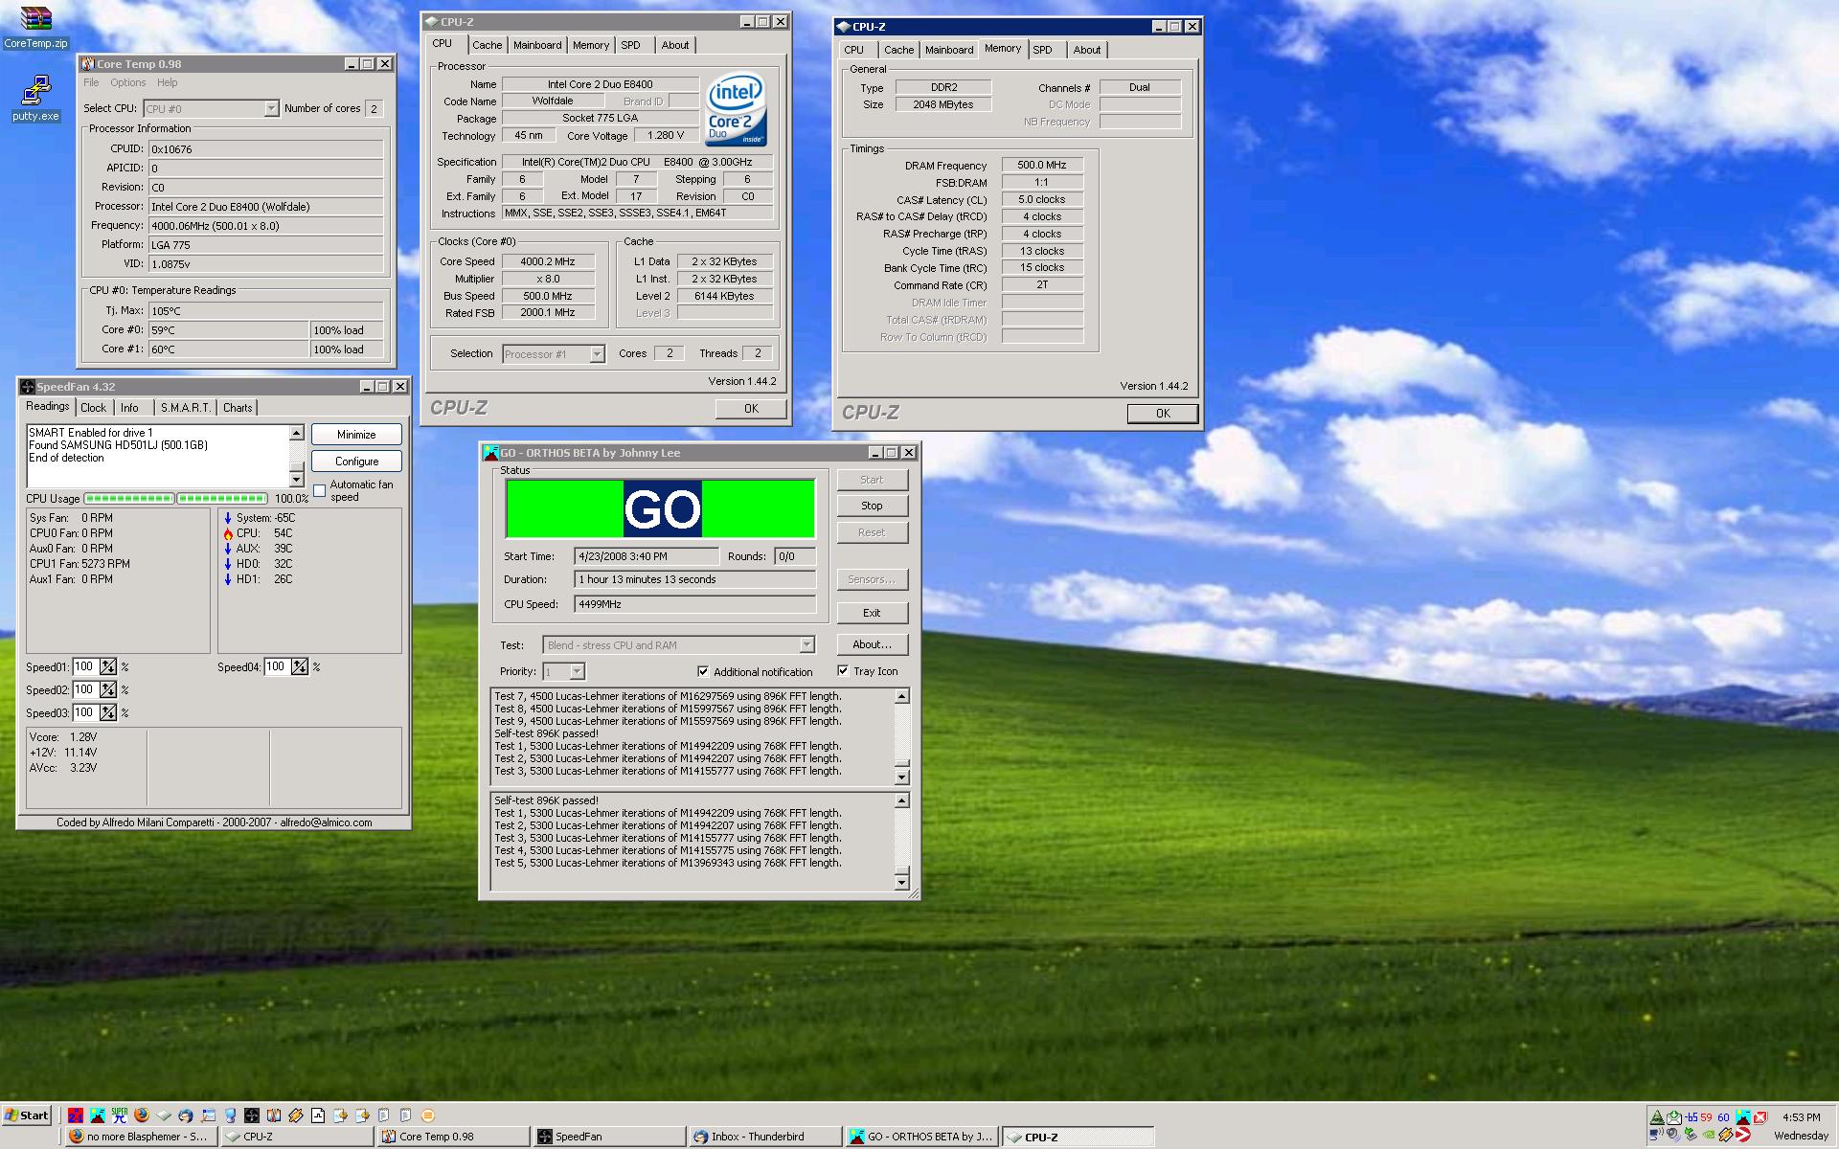Viewport: 1839px width, 1149px height.
Task: Click the red circle arrow tray icon
Action: (x=1743, y=1135)
